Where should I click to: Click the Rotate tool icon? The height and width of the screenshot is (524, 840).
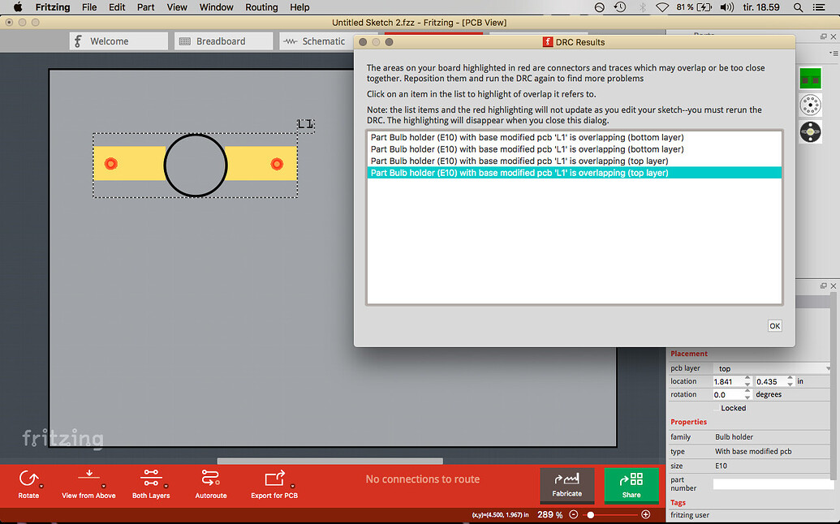pos(28,478)
